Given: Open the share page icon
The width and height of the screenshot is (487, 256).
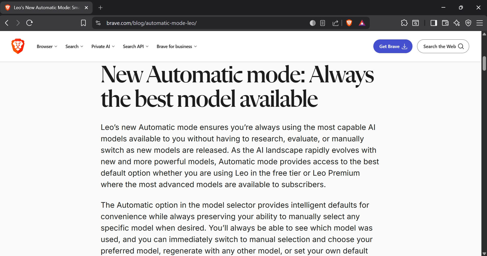Looking at the screenshot, I should [x=336, y=23].
